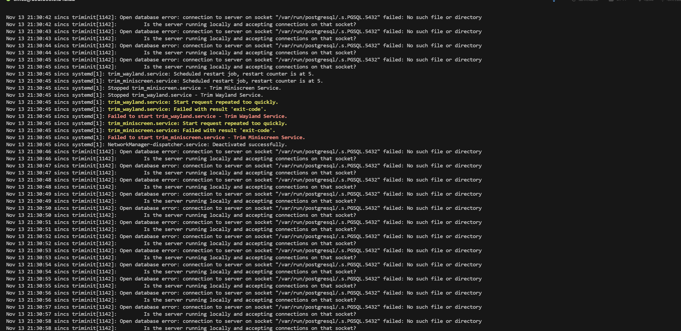Click trim_miniscreen 'Scheduled restart job' log line
This screenshot has width=681, height=331.
(215, 81)
